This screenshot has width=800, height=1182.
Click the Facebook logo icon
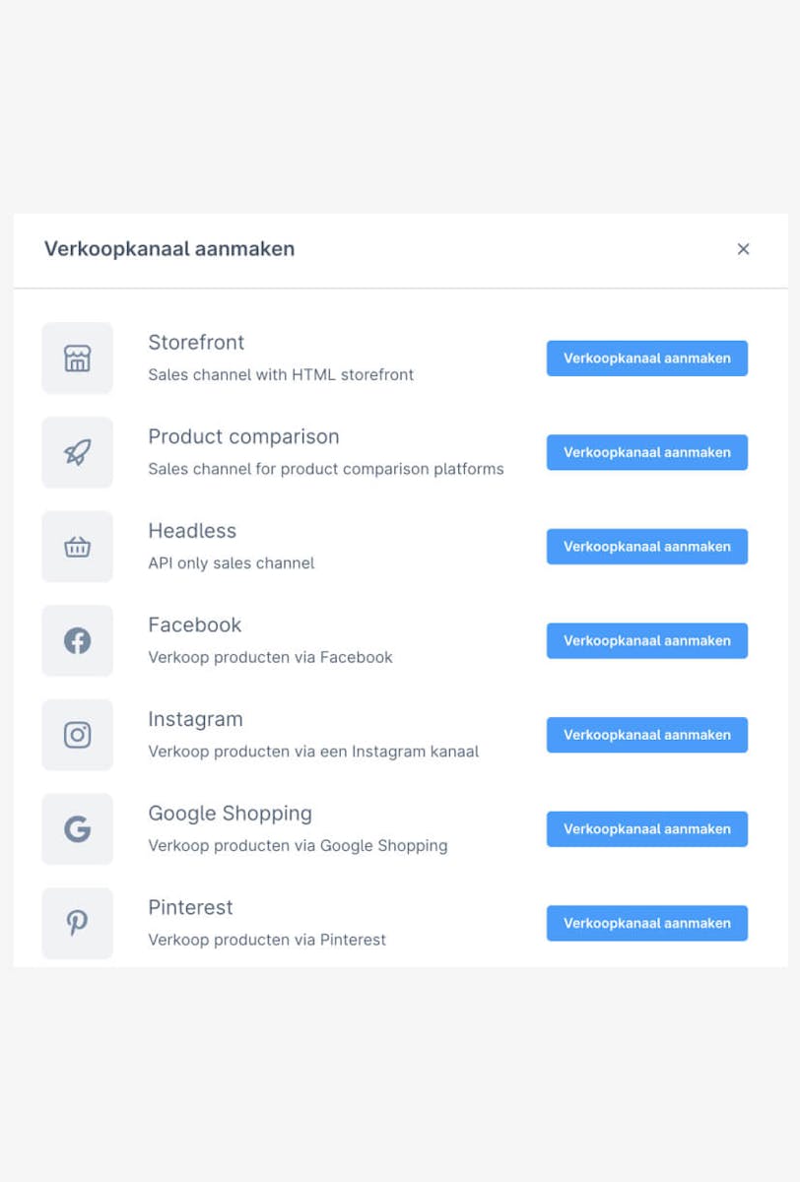click(x=77, y=640)
